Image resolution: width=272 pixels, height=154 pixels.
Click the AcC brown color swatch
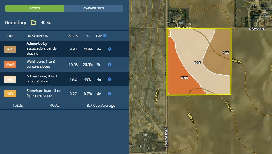point(10,49)
